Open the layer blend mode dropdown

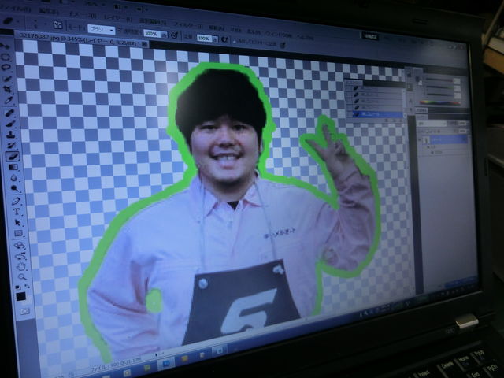(431, 124)
